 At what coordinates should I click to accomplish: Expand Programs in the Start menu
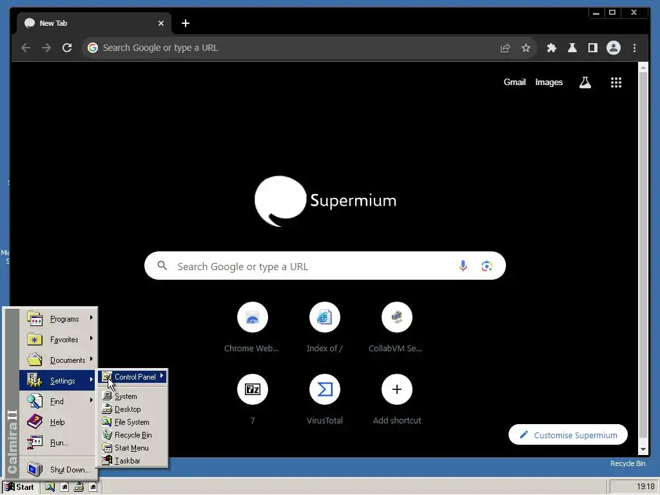58,319
